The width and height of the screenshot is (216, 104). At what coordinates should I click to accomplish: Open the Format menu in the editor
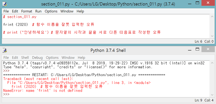(x=27, y=11)
